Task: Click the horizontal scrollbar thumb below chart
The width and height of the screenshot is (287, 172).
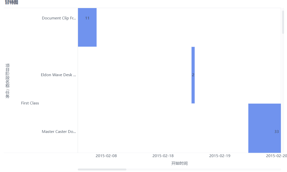Action: tap(102, 169)
